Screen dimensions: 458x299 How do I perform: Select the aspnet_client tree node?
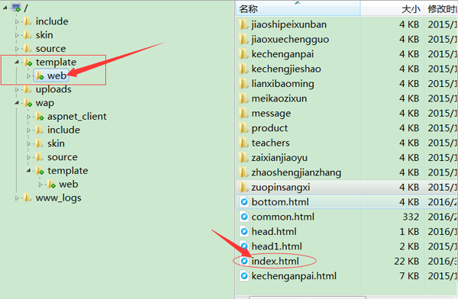[x=77, y=117]
